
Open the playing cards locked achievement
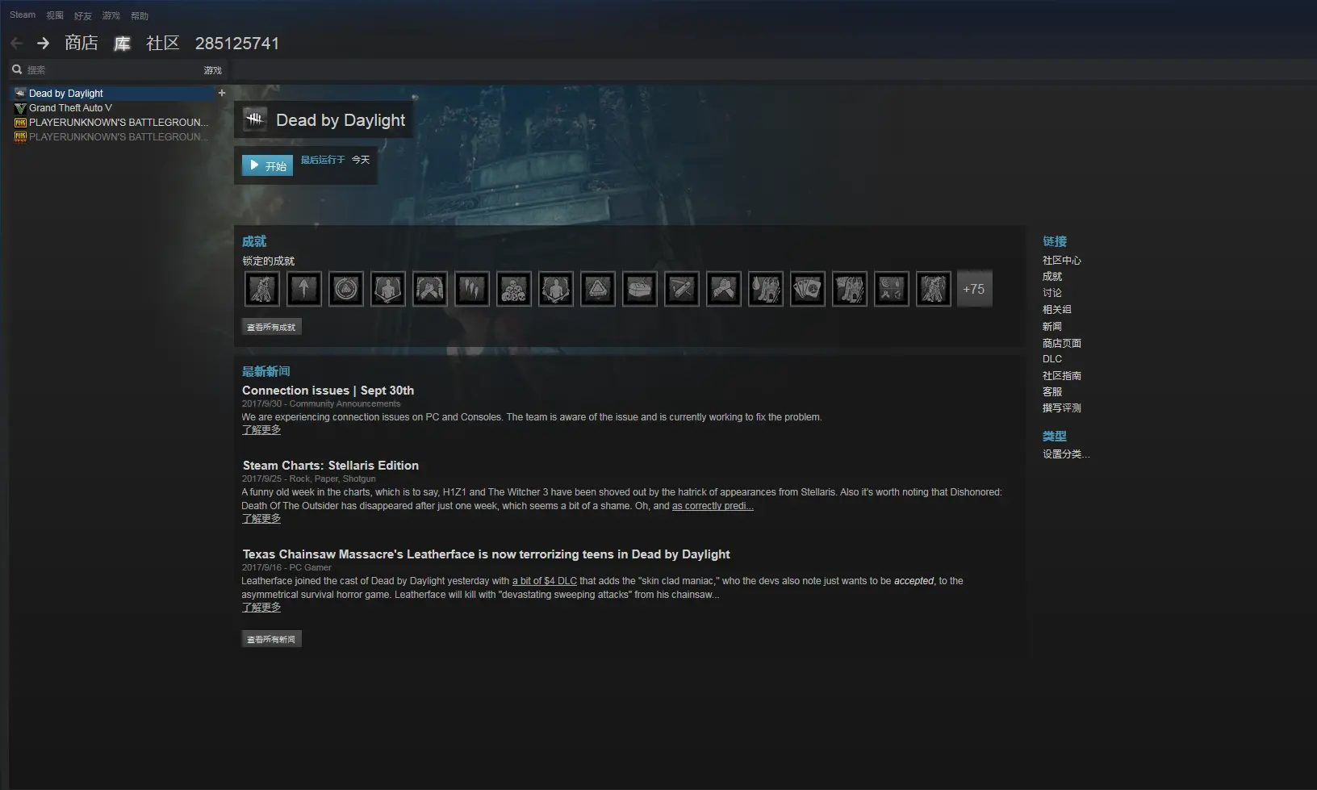(x=808, y=289)
